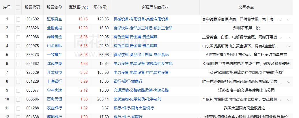Screen dimensions: 299x118
Task: Tick checkbox next to 一致魔芋
Action: coord(18,55)
